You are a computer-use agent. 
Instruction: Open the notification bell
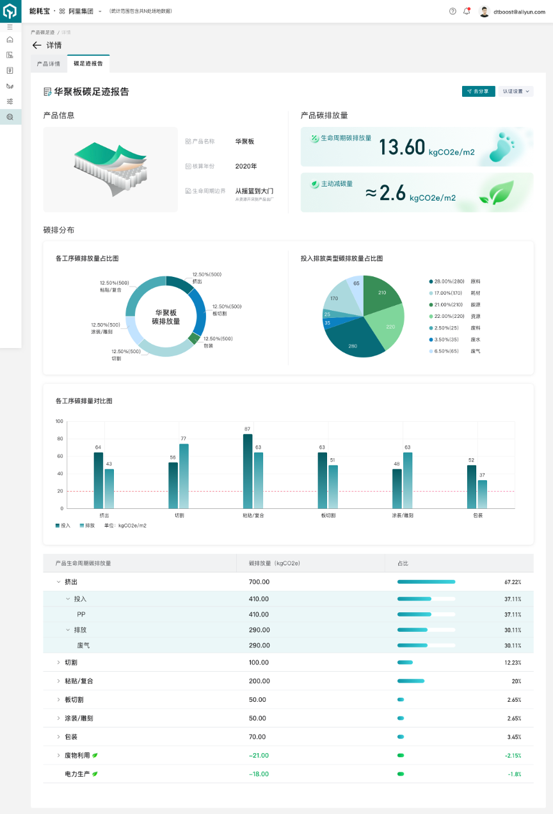[x=467, y=11]
